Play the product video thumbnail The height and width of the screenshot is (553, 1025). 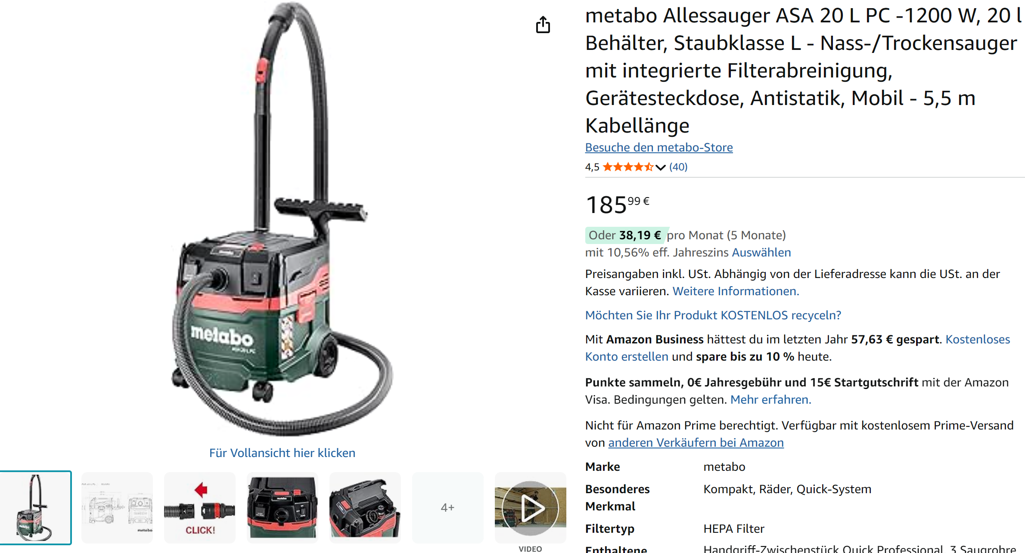point(530,507)
